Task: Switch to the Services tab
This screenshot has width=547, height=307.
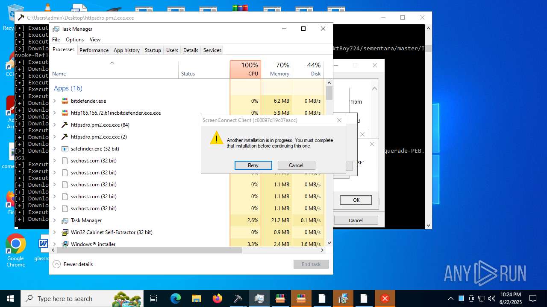Action: click(212, 50)
